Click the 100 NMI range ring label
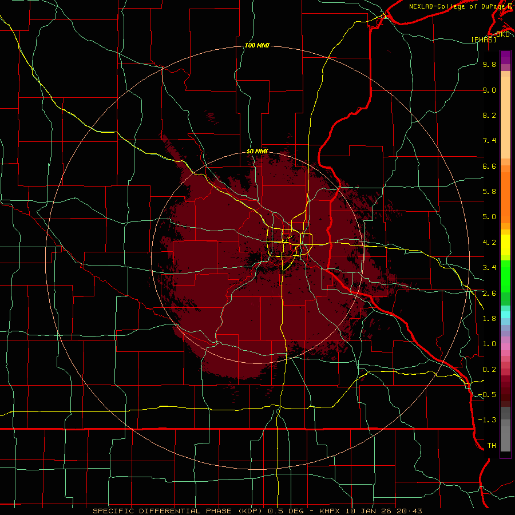 click(257, 45)
